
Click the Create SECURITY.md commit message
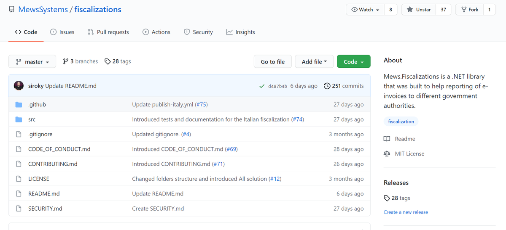point(158,209)
